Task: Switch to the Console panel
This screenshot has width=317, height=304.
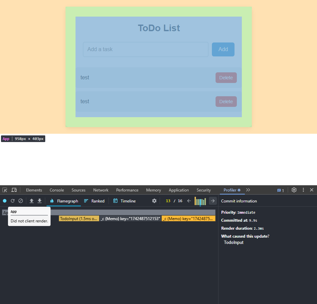Action: click(57, 190)
